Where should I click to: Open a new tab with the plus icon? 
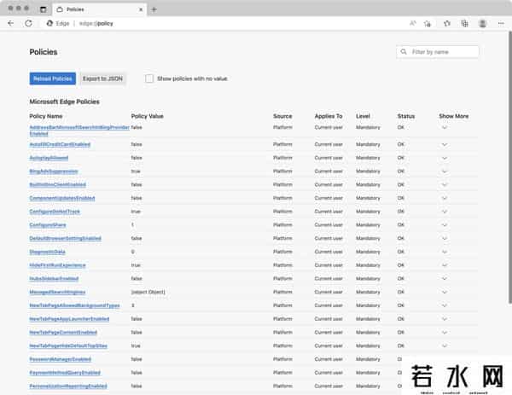[x=154, y=9]
